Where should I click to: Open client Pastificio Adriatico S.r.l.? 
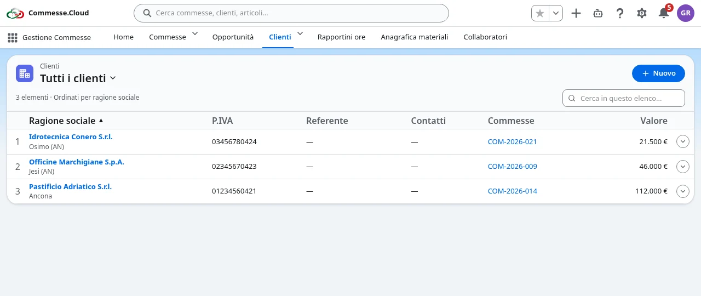click(70, 187)
